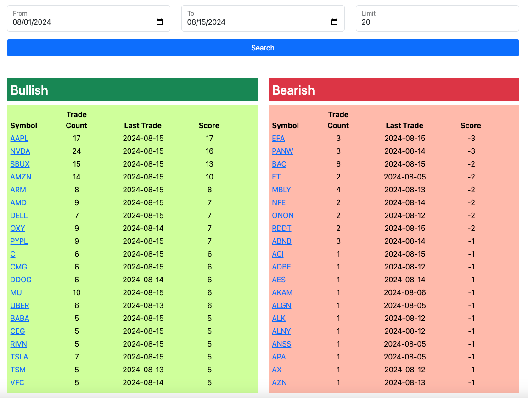The height and width of the screenshot is (398, 528).
Task: Open the ACI symbol link
Action: 278,254
